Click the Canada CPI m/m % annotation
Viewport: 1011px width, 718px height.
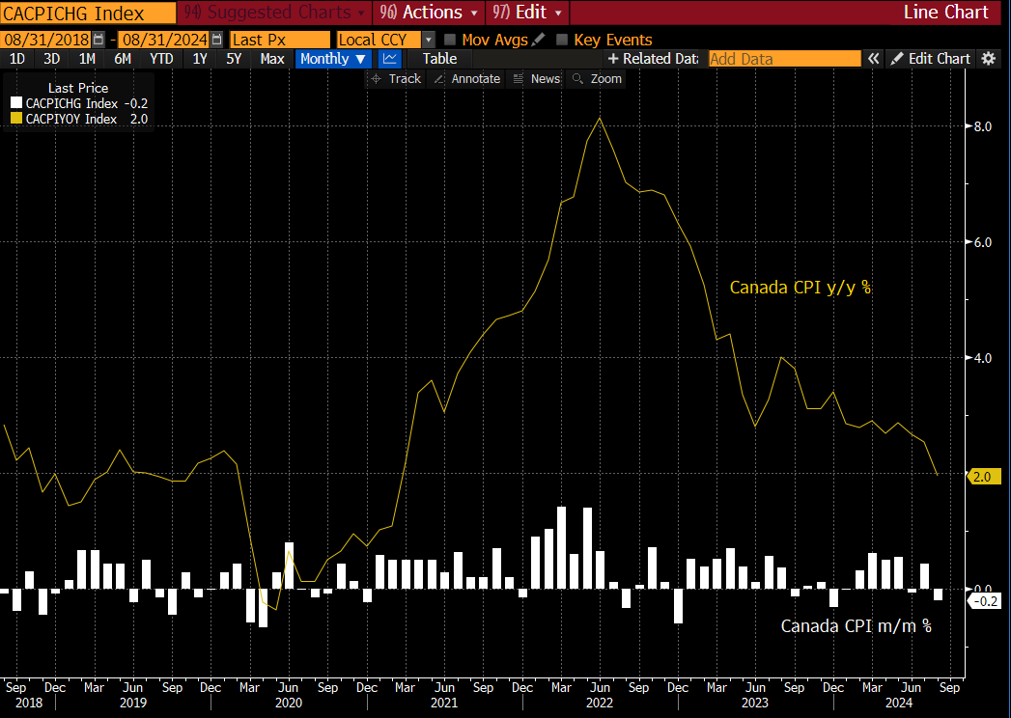click(857, 625)
